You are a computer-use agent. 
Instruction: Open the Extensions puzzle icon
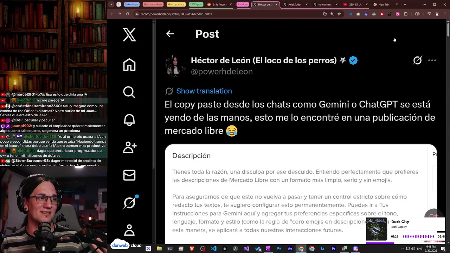coord(405,14)
